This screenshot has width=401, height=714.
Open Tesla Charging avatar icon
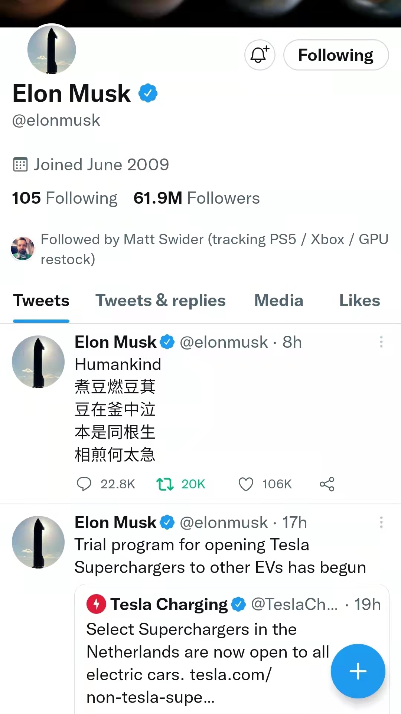pyautogui.click(x=96, y=604)
